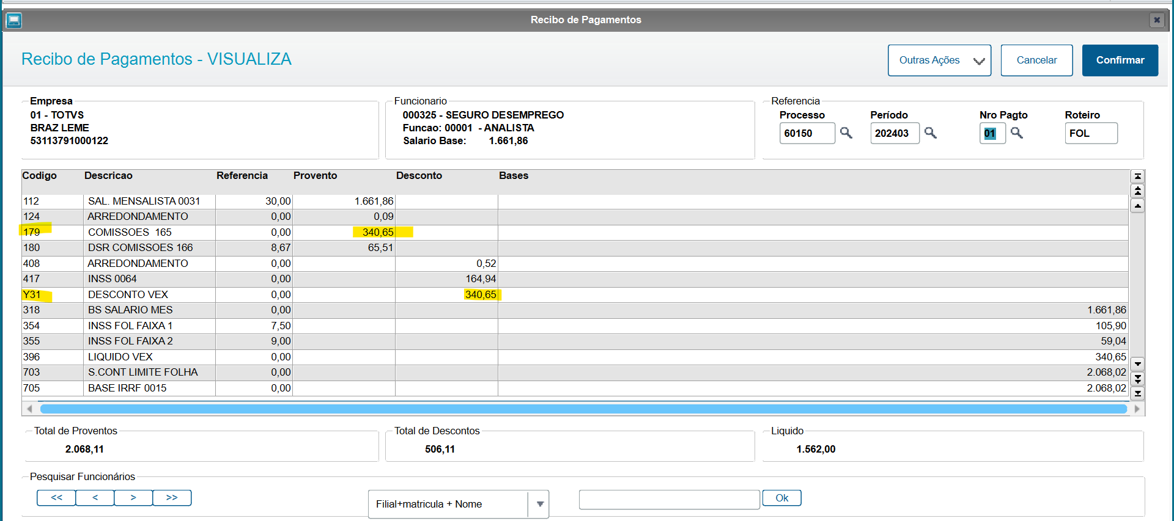Click the Processo lookup magnifier icon
The width and height of the screenshot is (1174, 521).
pyautogui.click(x=846, y=133)
